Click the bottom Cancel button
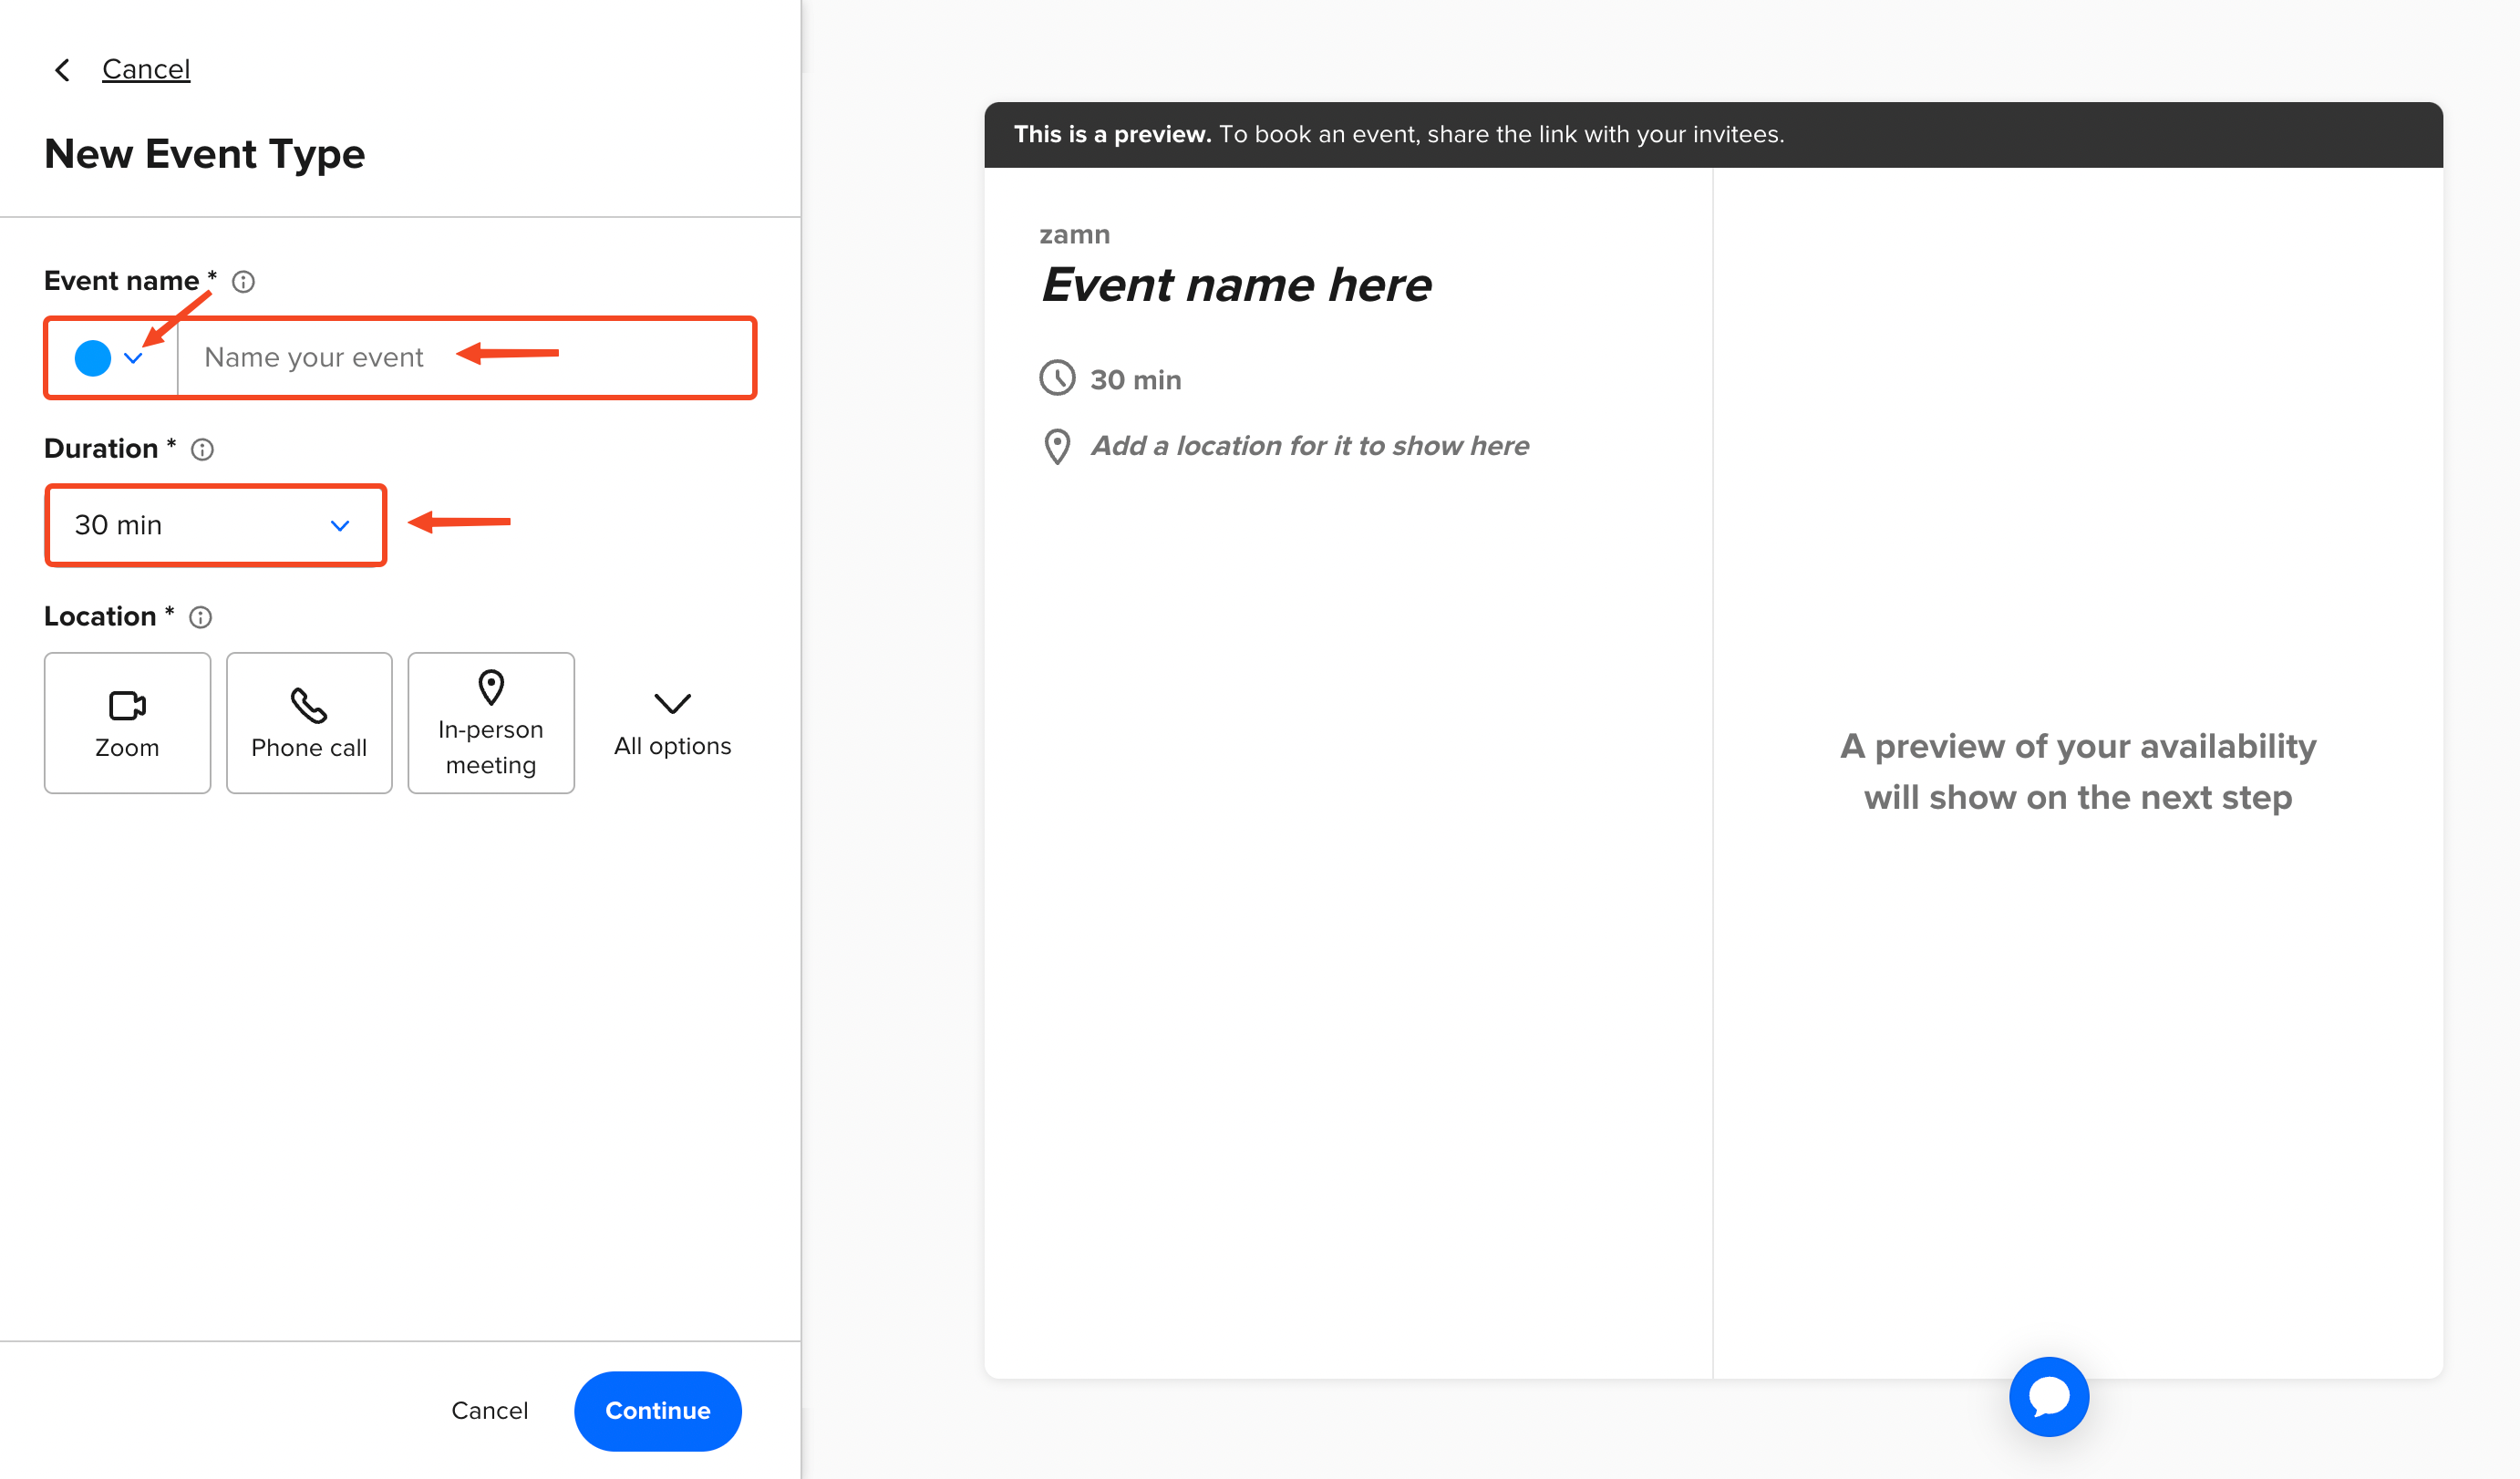This screenshot has height=1479, width=2520. 489,1411
